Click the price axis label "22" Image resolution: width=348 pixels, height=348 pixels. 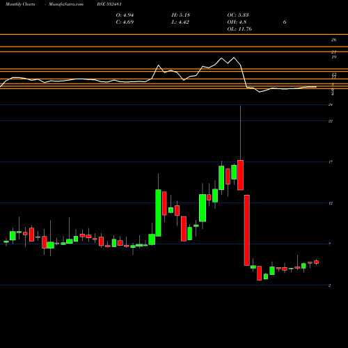point(331,121)
